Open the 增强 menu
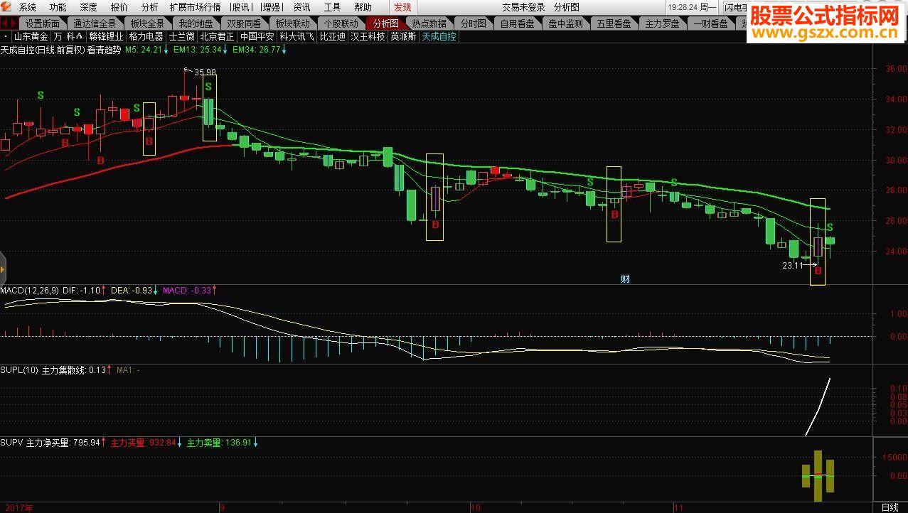908x513 pixels. click(270, 7)
